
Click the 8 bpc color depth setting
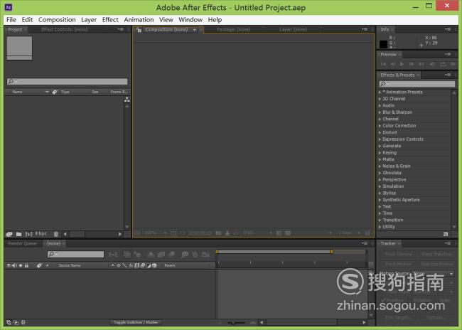pos(41,233)
